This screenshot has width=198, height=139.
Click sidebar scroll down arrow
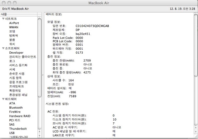40,136
